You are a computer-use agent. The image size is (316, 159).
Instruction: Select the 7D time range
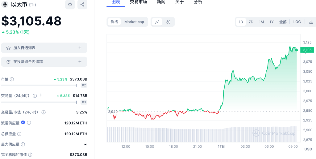pyautogui.click(x=251, y=22)
